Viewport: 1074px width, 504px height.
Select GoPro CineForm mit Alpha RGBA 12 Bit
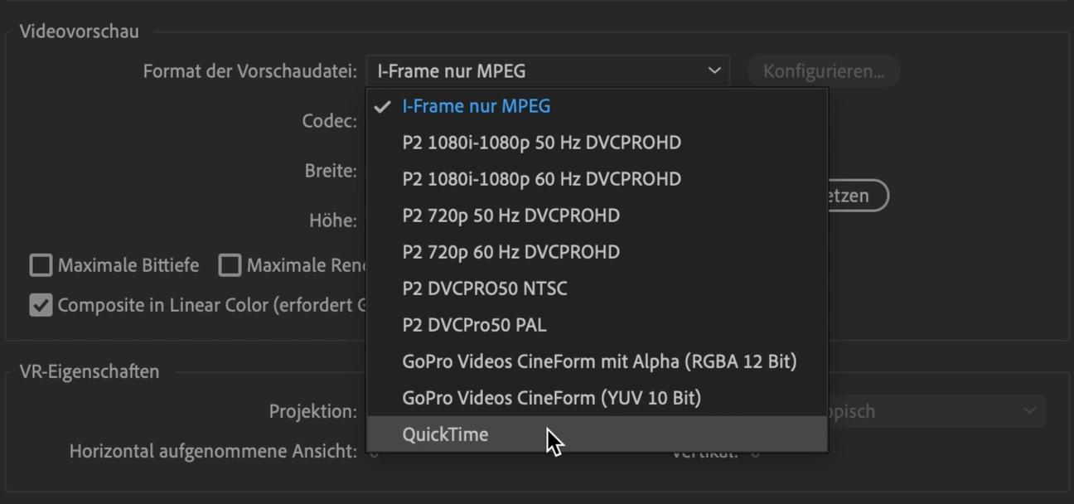(x=598, y=361)
